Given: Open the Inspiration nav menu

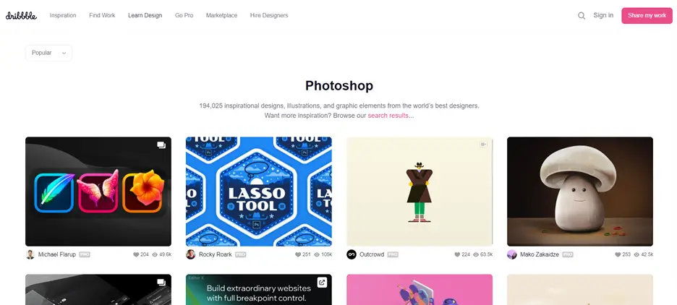Looking at the screenshot, I should tap(63, 15).
